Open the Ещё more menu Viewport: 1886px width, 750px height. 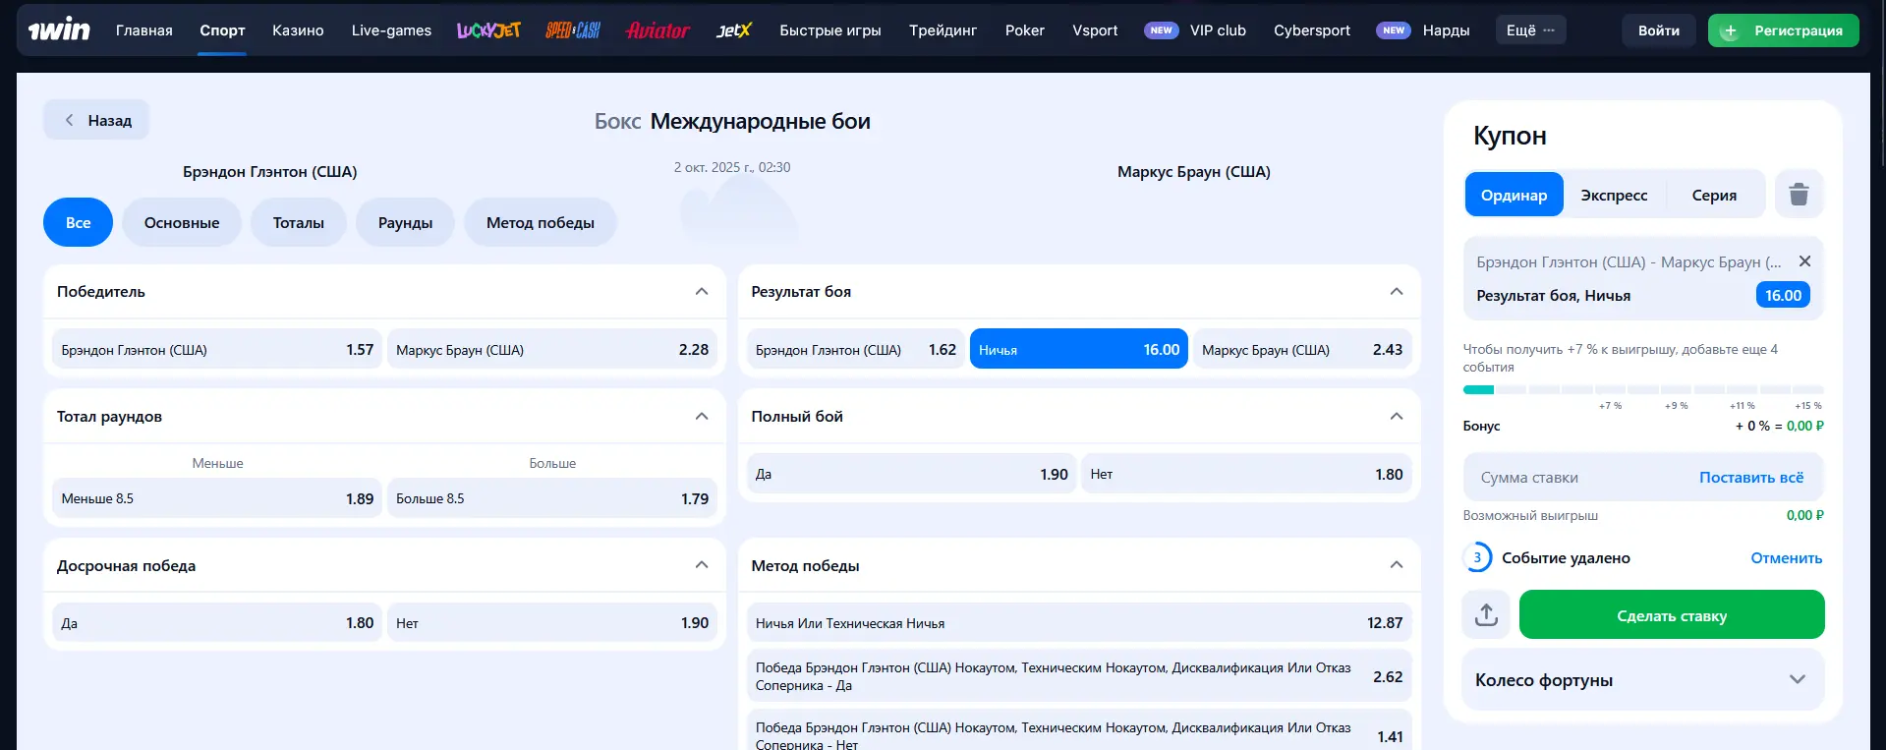tap(1530, 30)
